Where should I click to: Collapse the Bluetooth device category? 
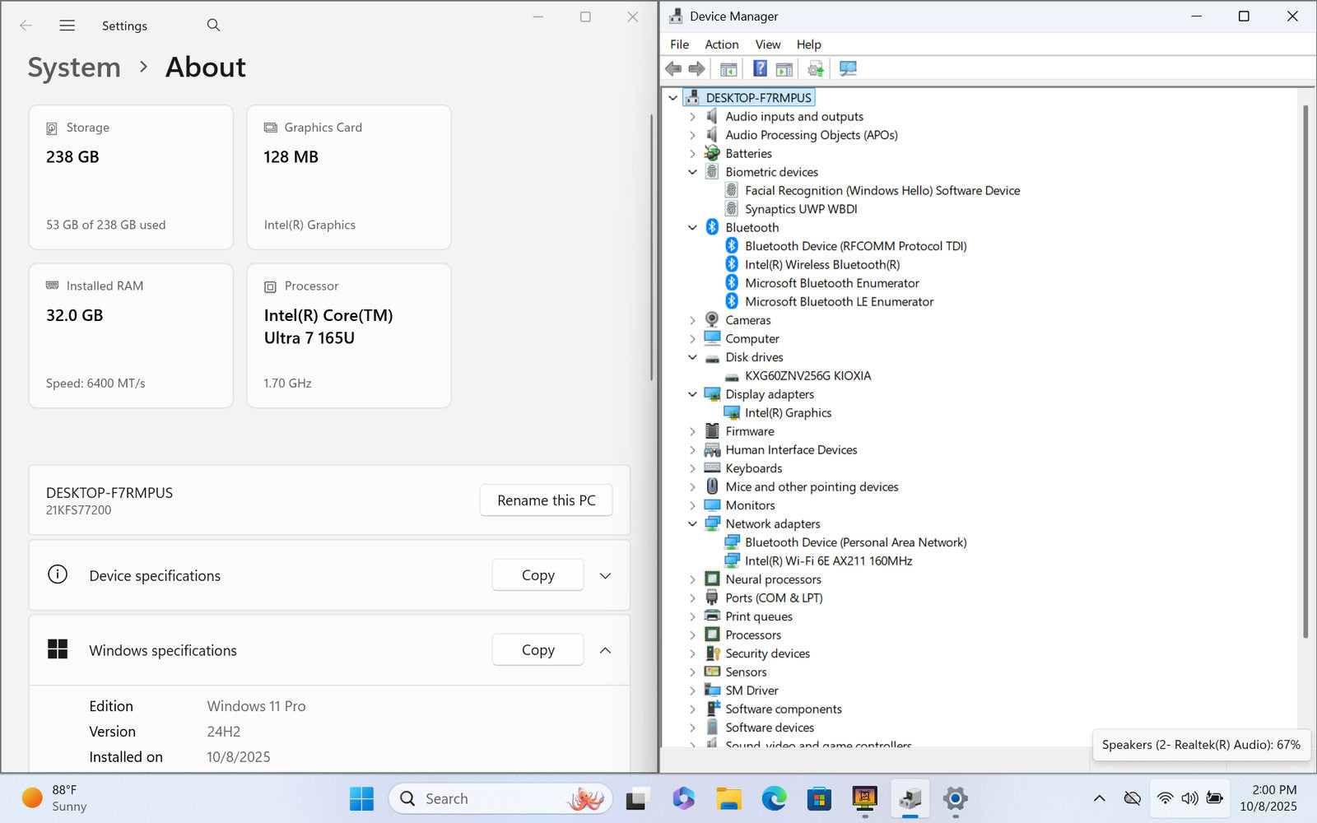click(x=692, y=228)
